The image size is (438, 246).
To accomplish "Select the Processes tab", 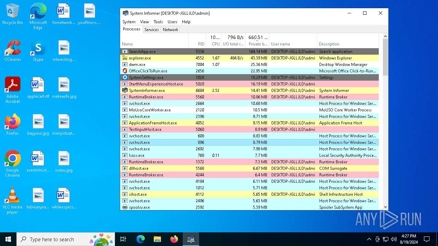I will [x=131, y=29].
